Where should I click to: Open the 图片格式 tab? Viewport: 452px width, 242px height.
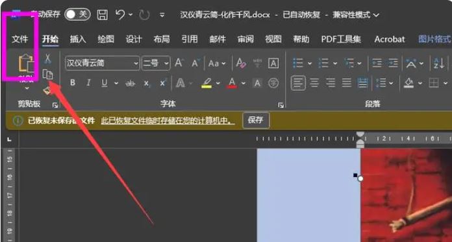[x=434, y=39]
